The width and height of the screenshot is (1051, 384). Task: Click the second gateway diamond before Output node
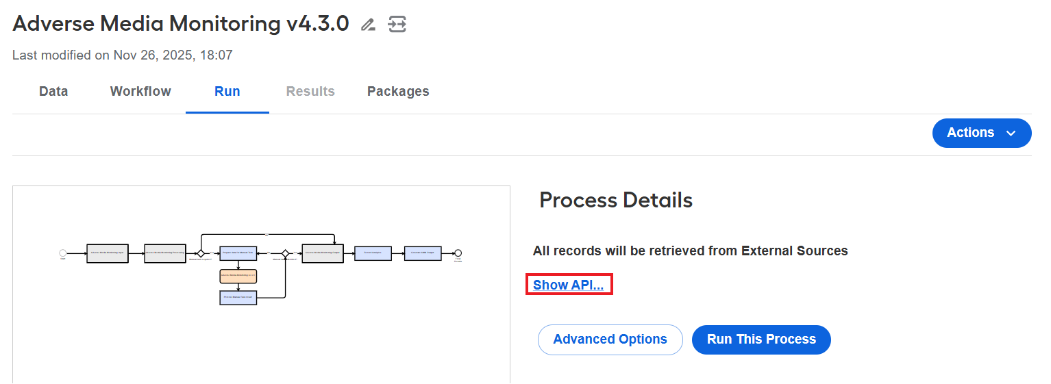[286, 253]
